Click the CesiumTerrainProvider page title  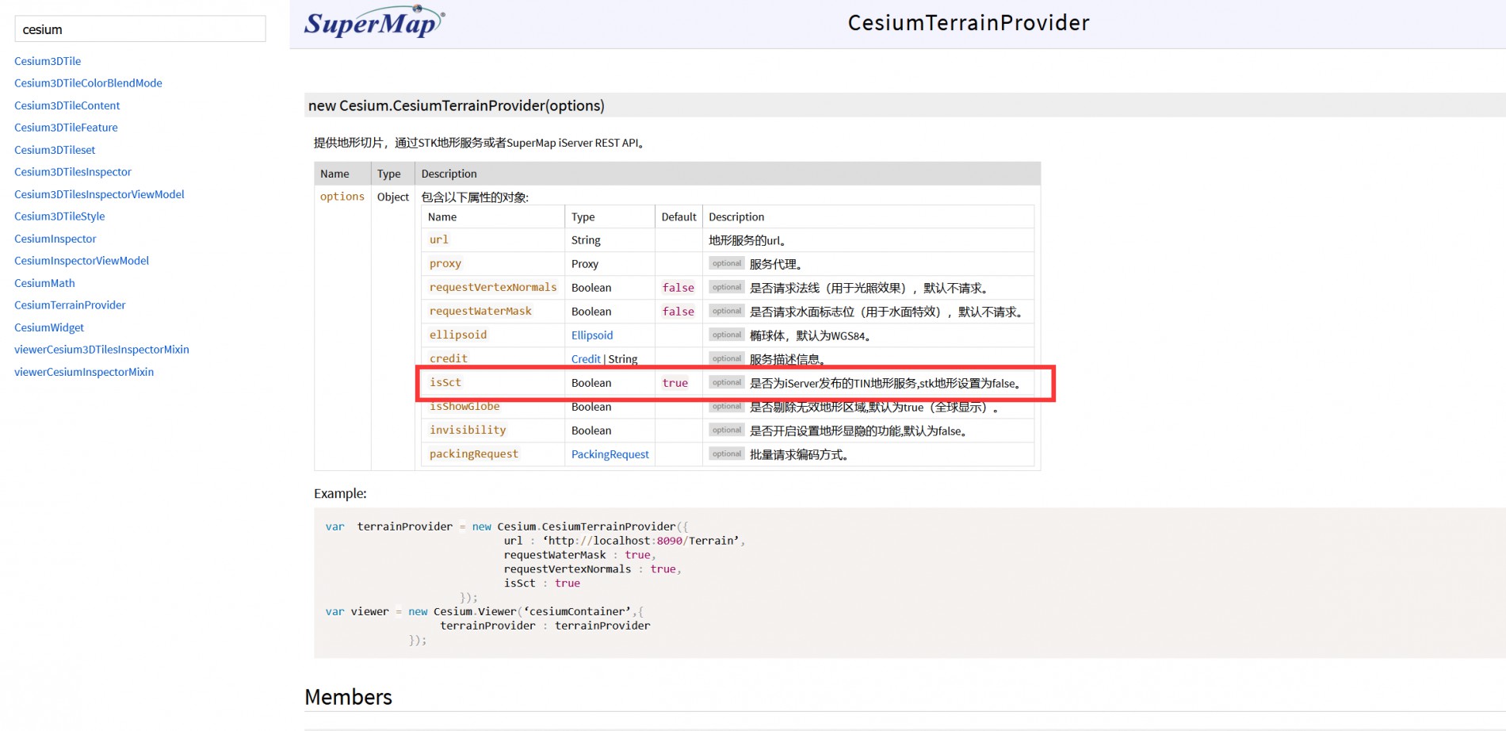[x=969, y=23]
